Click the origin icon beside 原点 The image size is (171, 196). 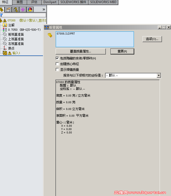click(x=5, y=48)
